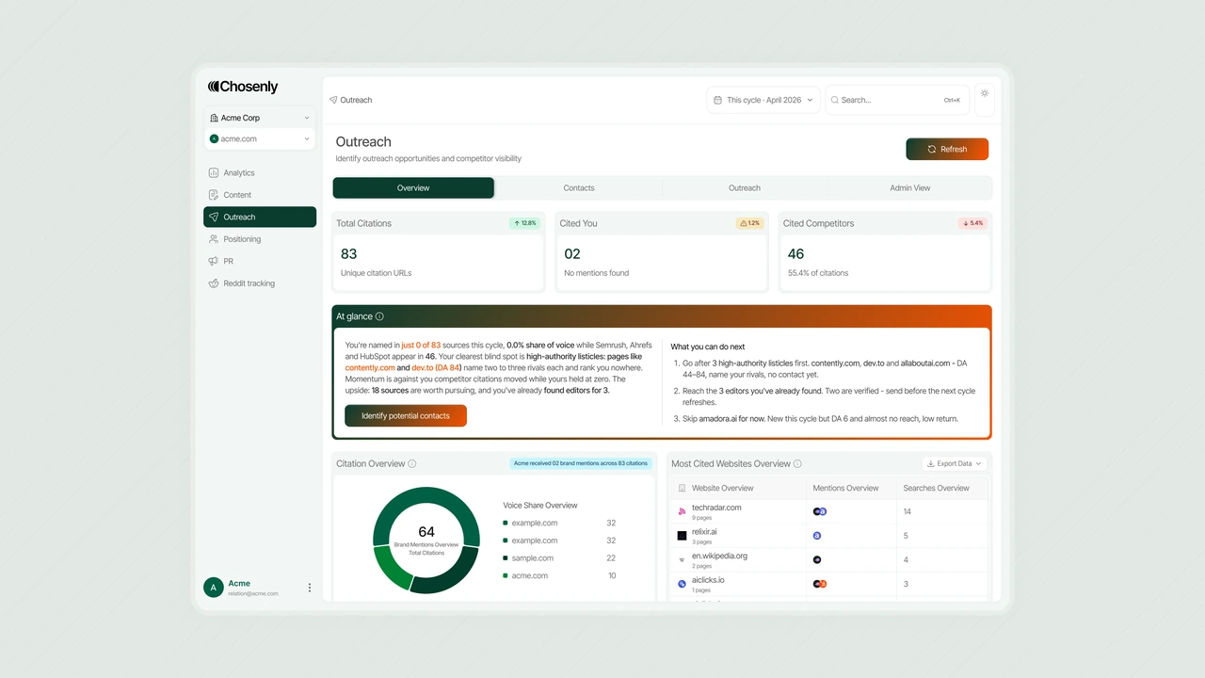Screen dimensions: 1205x678
Task: Open the dev.to (DA 84) link
Action: pyautogui.click(x=436, y=367)
